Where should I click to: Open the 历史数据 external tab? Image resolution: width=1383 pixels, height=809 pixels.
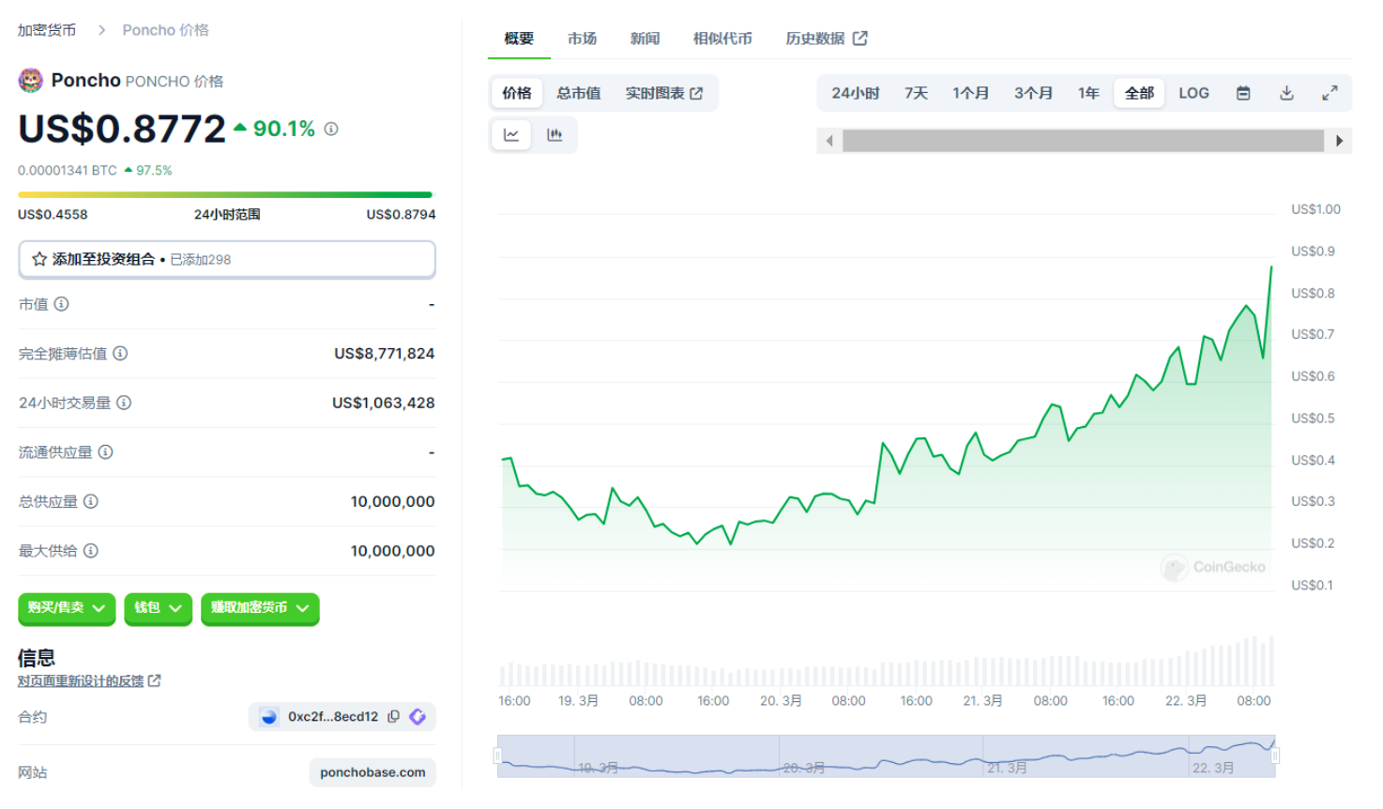pos(827,38)
